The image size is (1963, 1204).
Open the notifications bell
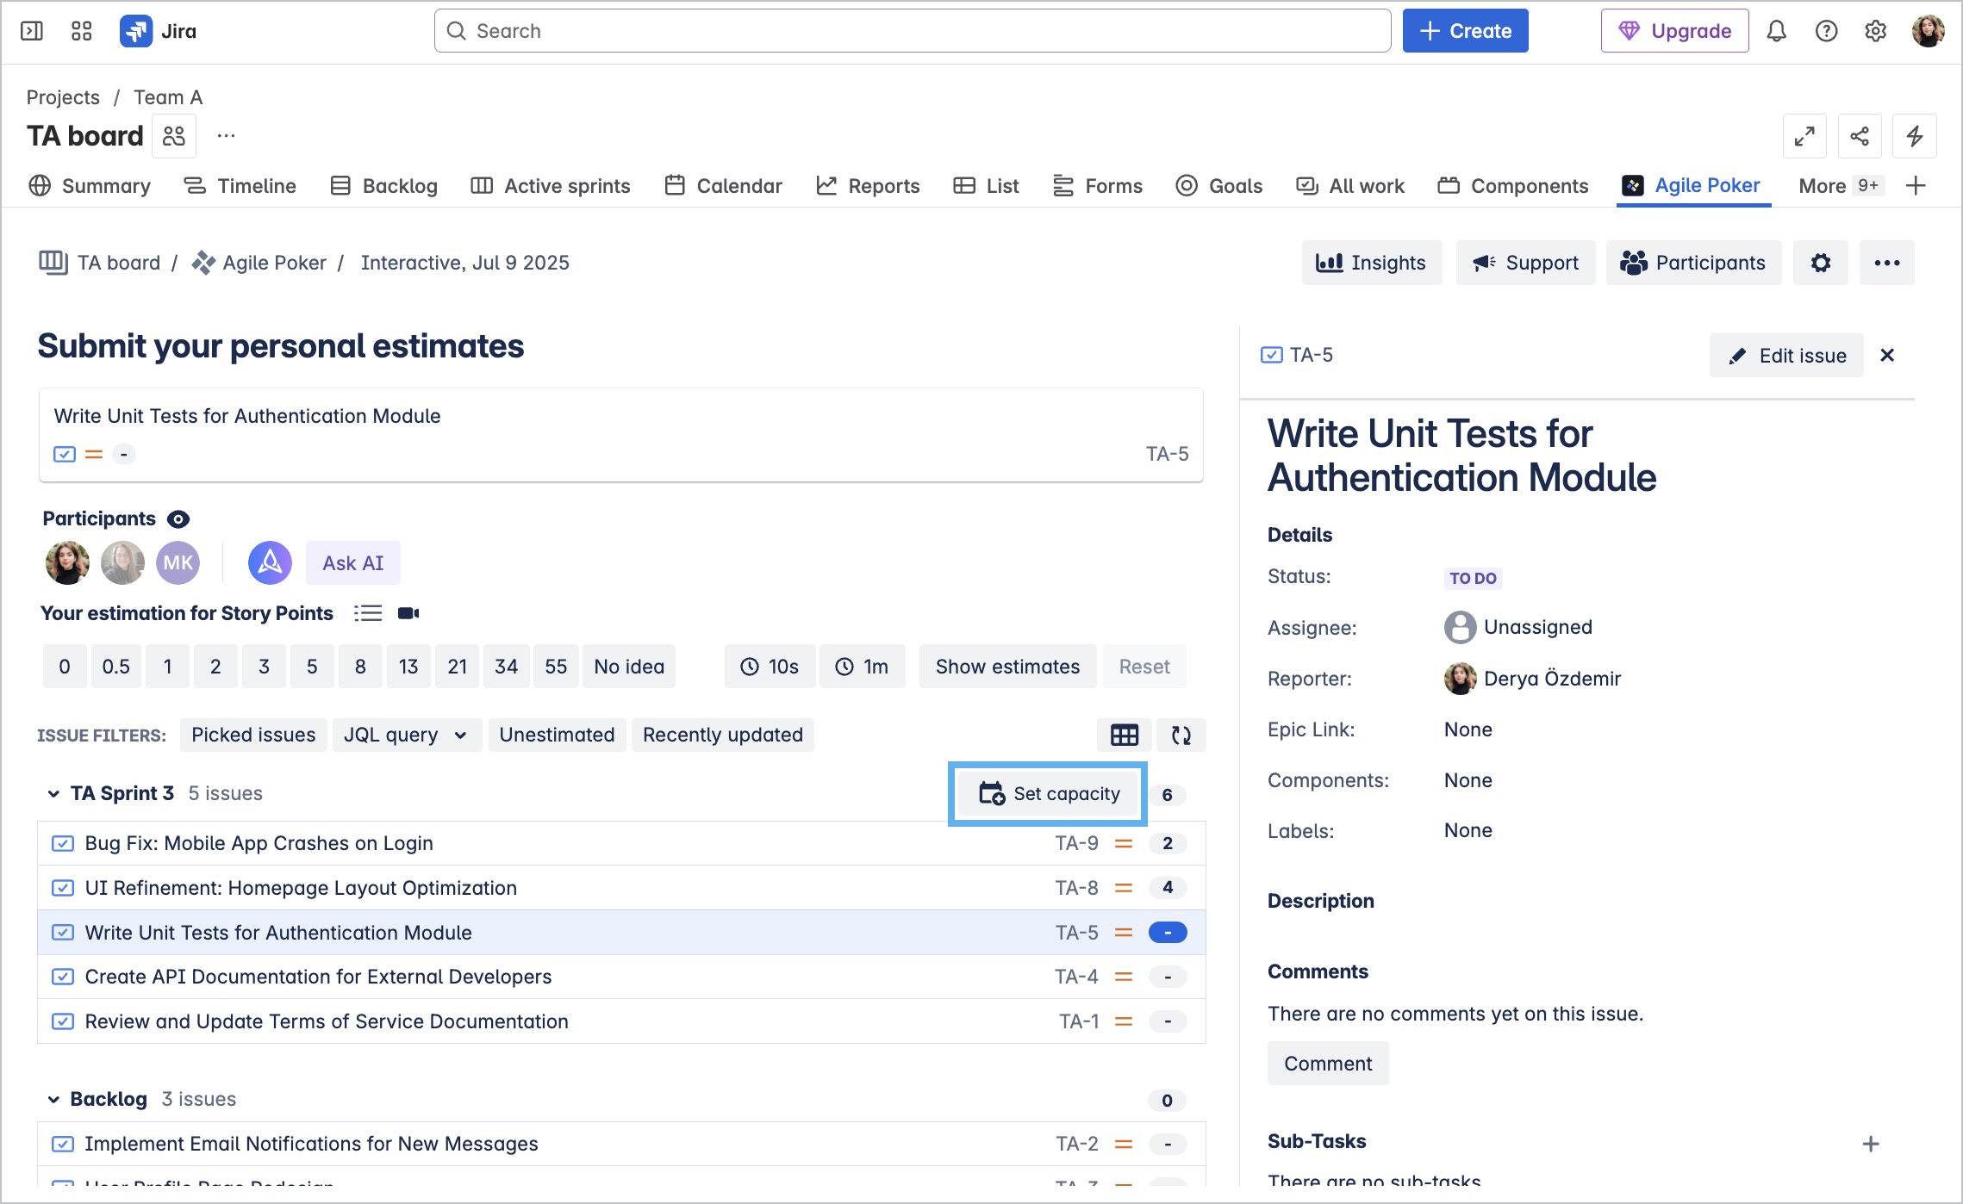pyautogui.click(x=1776, y=31)
